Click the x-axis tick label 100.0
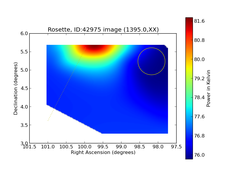237x177 pixels. tap(85, 147)
